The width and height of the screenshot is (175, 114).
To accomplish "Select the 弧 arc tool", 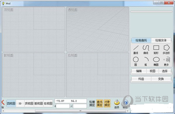I will pyautogui.click(x=146, y=61).
